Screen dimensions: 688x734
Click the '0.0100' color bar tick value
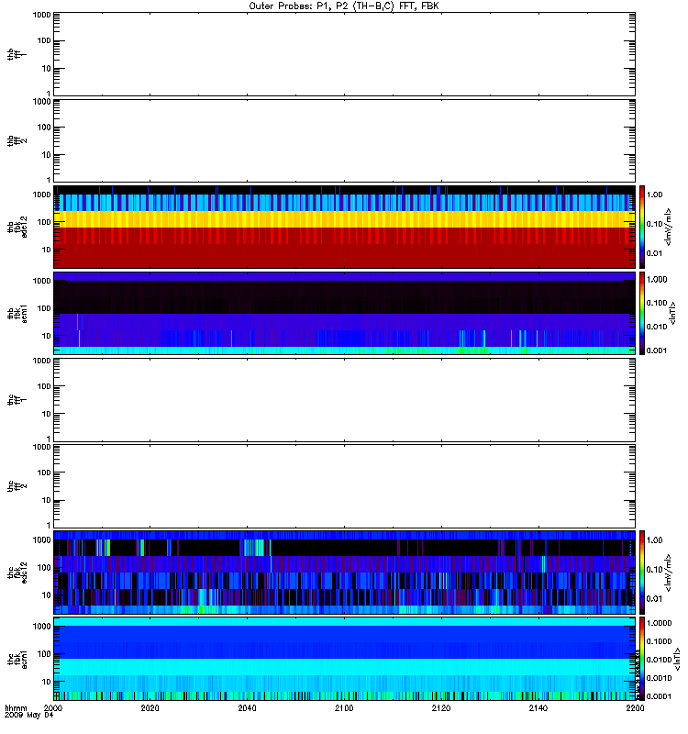tap(659, 660)
